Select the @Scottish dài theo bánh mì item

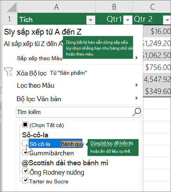(x=65, y=163)
